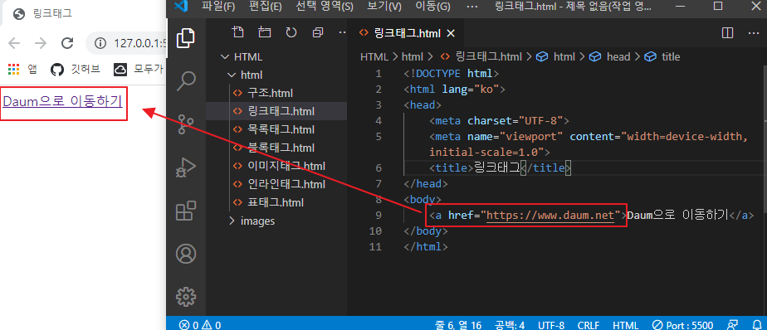Open Source Control view in activity bar
This screenshot has width=767, height=330.
(185, 124)
